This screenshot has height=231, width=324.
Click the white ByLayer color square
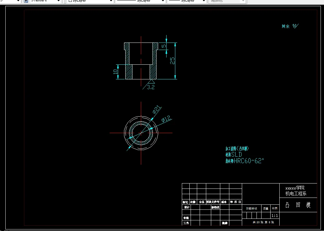click(x=70, y=1)
